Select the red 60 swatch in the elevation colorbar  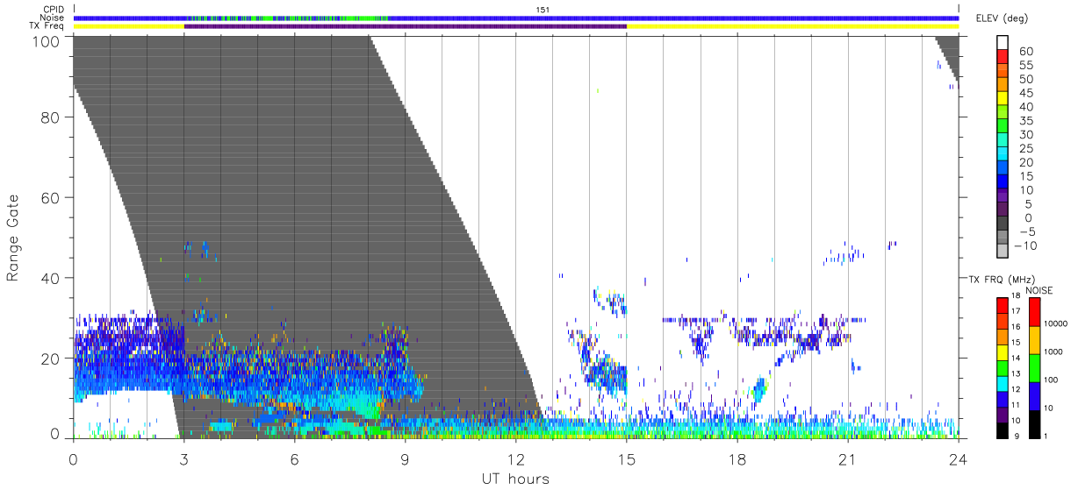[1003, 56]
